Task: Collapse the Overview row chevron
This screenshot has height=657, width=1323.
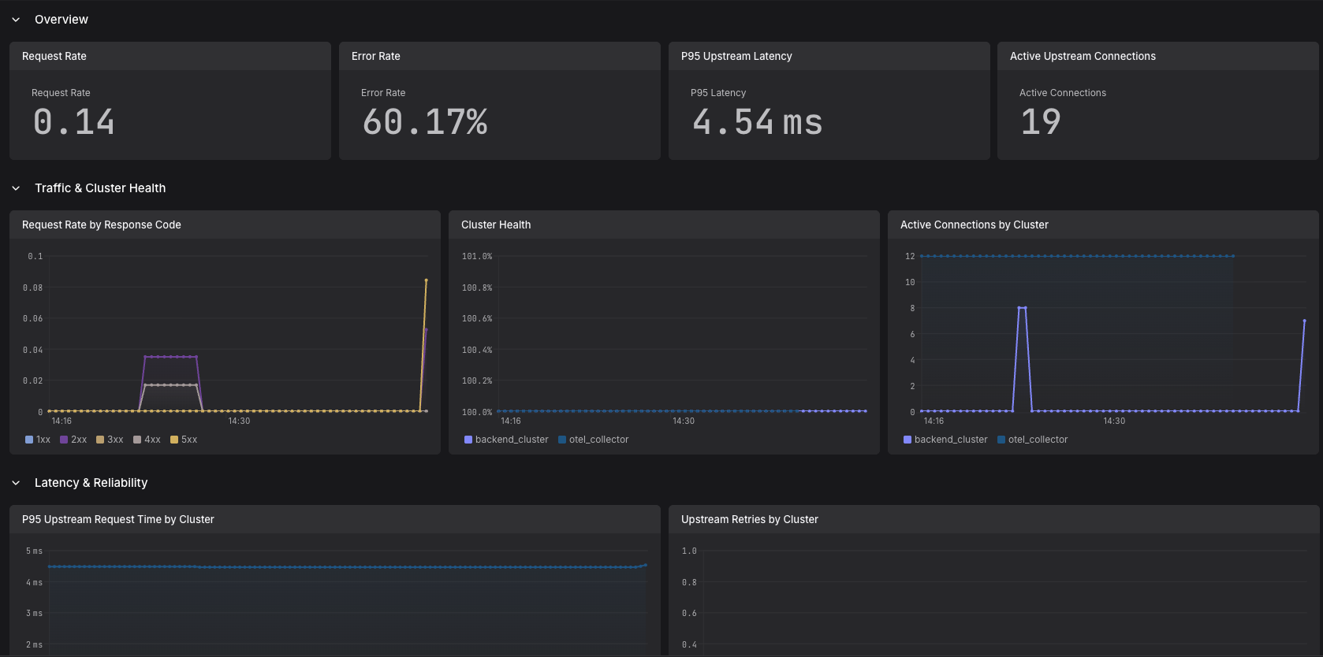Action: click(x=16, y=20)
